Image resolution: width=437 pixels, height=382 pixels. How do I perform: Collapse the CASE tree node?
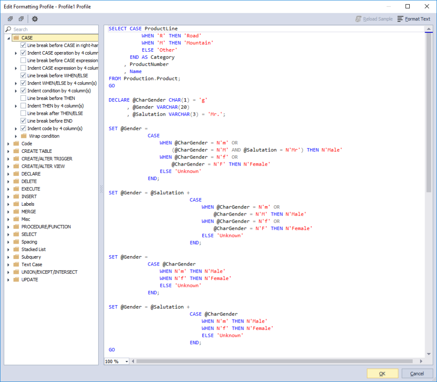[9, 38]
